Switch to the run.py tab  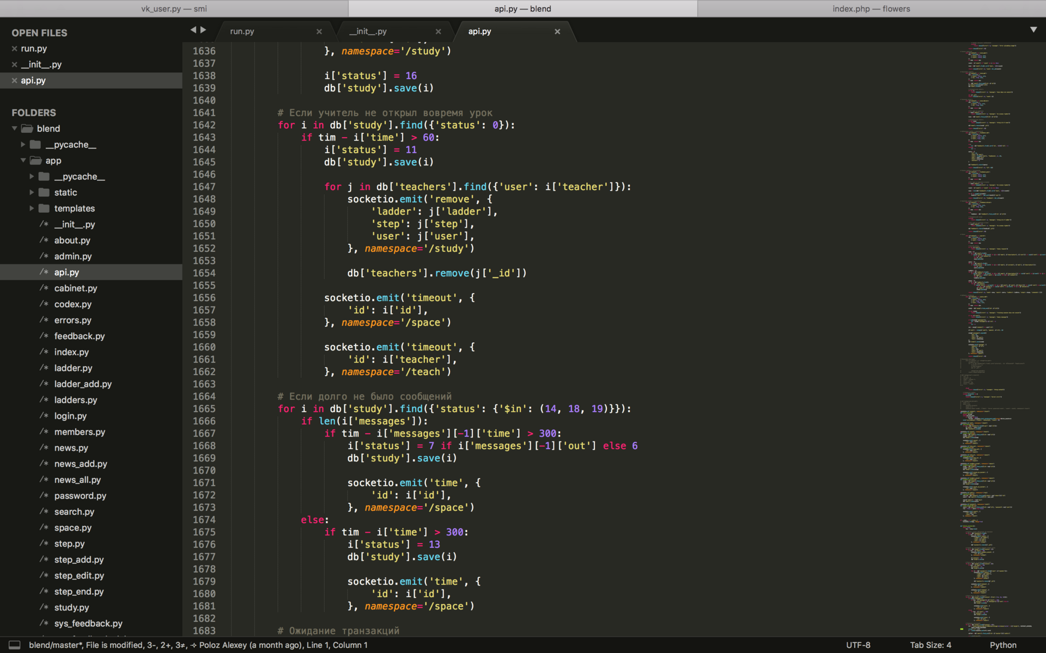pyautogui.click(x=242, y=32)
